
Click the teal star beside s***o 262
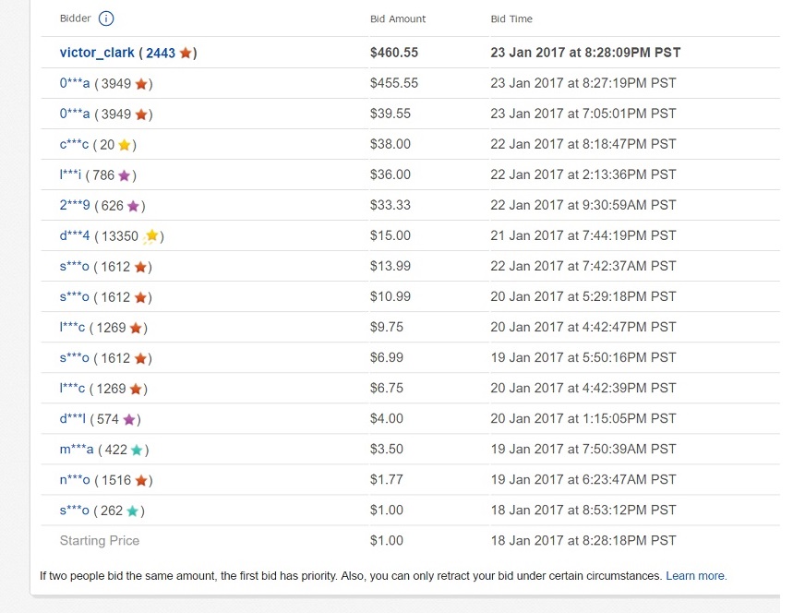[133, 511]
